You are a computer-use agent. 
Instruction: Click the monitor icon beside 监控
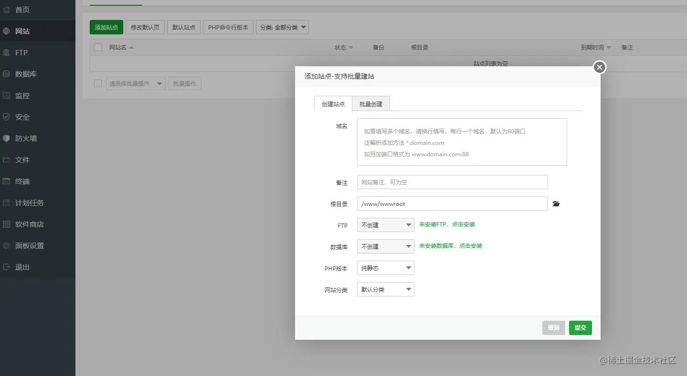[6, 95]
